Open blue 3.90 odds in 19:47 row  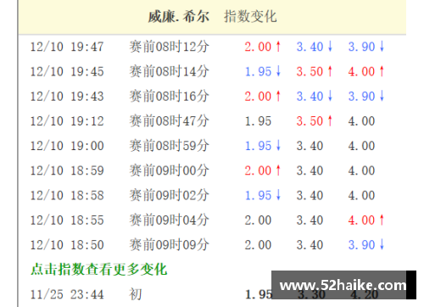(x=361, y=47)
